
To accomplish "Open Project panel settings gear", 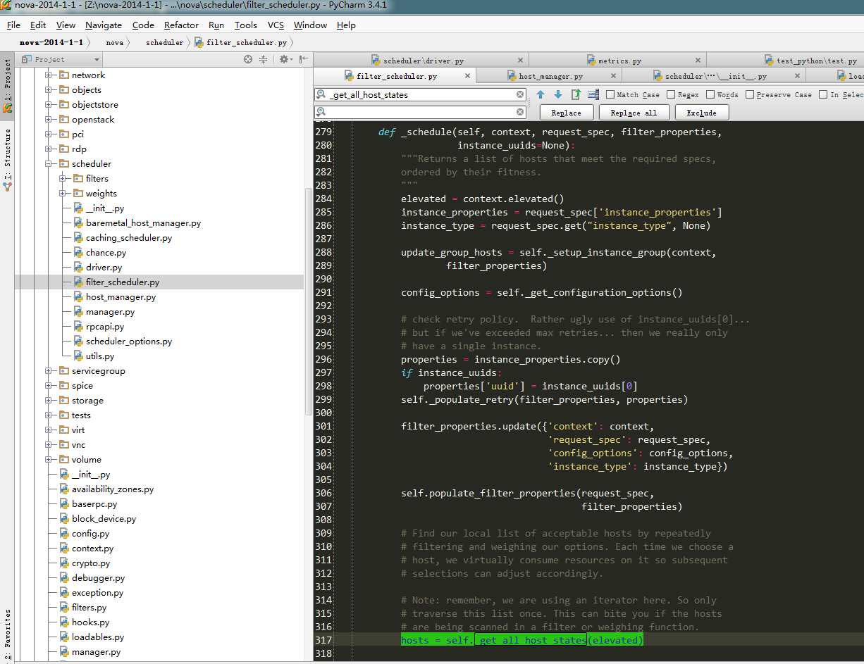I will click(286, 60).
